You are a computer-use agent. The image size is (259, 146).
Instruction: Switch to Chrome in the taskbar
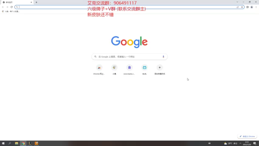(23, 143)
